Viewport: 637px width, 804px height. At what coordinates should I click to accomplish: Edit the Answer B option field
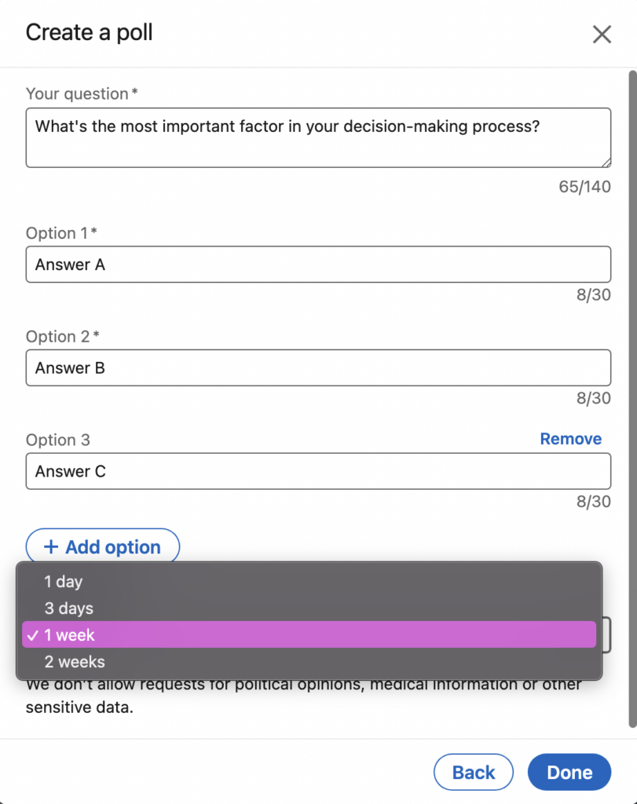pos(318,368)
